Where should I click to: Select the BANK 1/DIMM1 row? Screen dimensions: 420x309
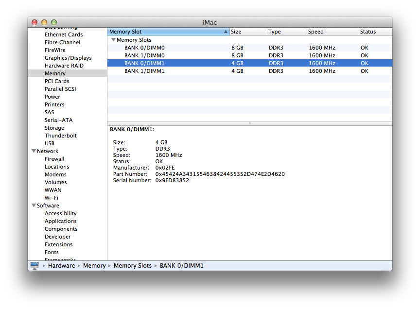tap(250, 71)
